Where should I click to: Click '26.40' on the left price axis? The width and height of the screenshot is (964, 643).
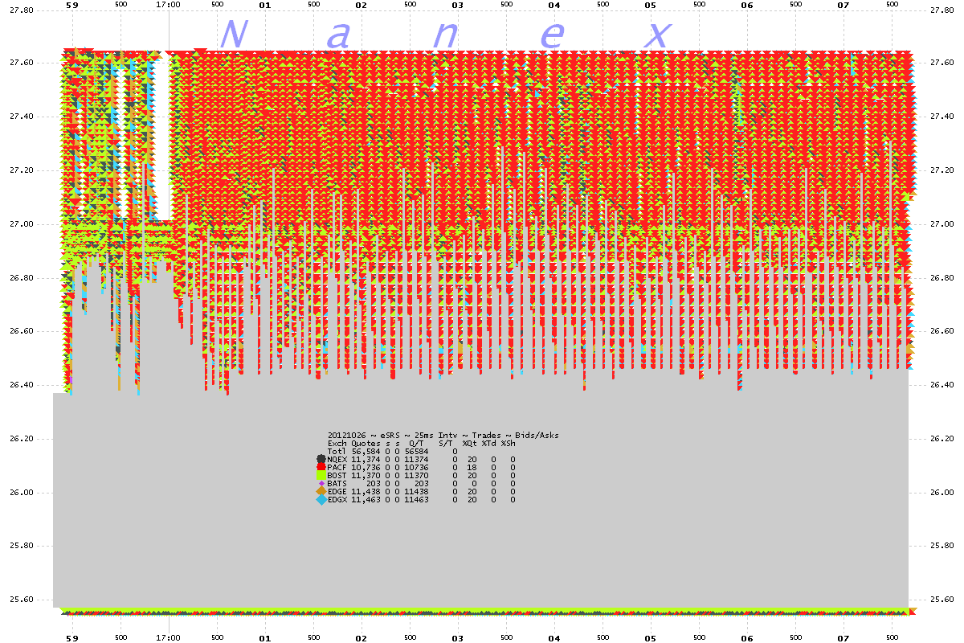click(x=21, y=385)
